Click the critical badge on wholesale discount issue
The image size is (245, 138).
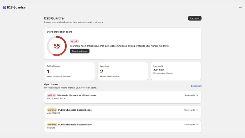click(x=51, y=95)
